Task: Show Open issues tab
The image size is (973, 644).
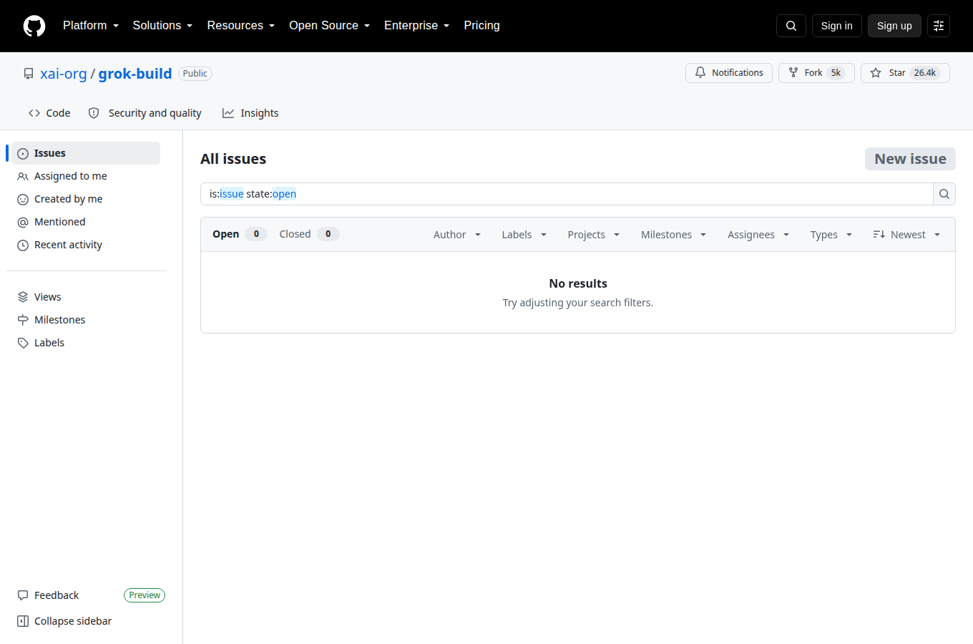Action: click(x=240, y=234)
